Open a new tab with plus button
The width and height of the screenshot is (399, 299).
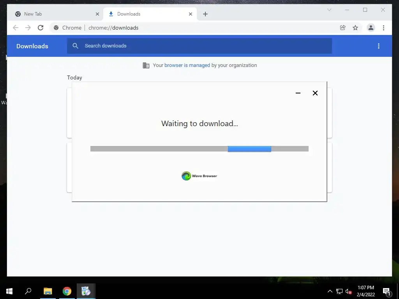click(205, 14)
